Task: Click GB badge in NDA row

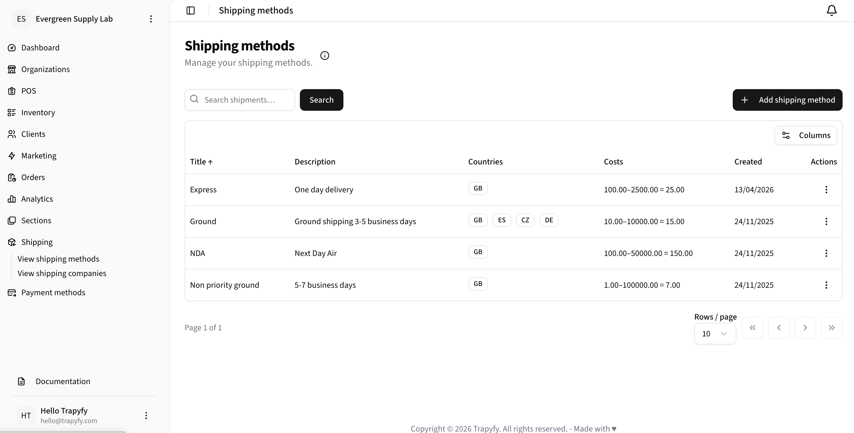Action: pyautogui.click(x=478, y=252)
